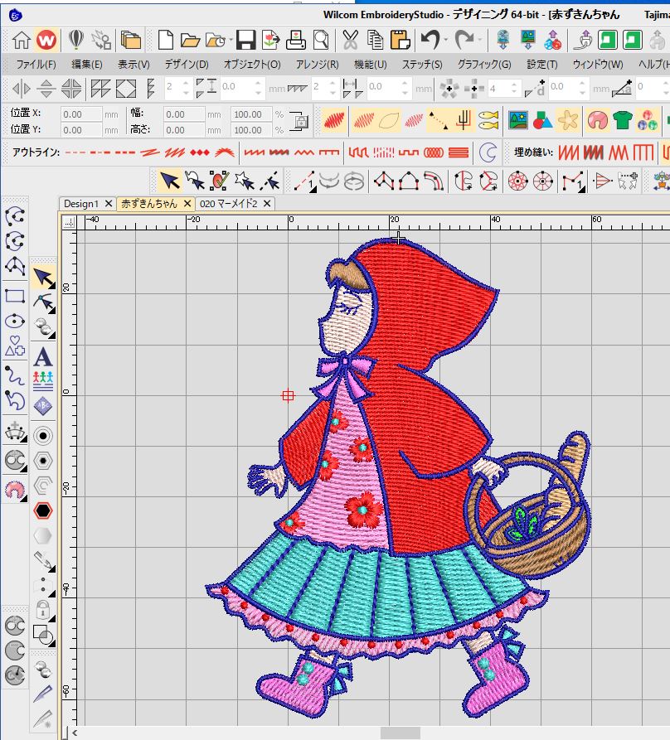Increase first duplicate count stepper

186,84
